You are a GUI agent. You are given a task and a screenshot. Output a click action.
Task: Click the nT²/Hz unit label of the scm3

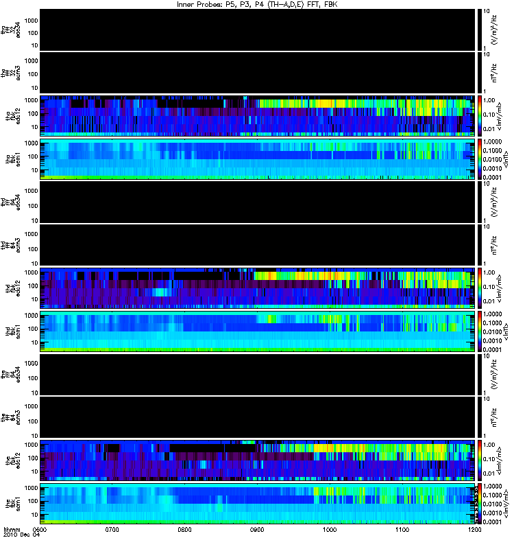(x=495, y=417)
